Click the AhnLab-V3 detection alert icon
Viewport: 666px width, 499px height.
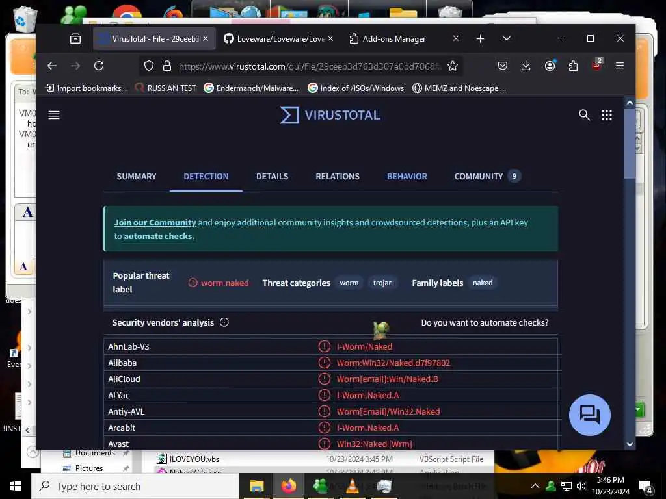pos(325,347)
